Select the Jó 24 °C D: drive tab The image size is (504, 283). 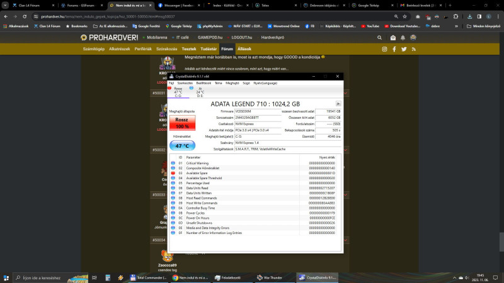pos(200,92)
